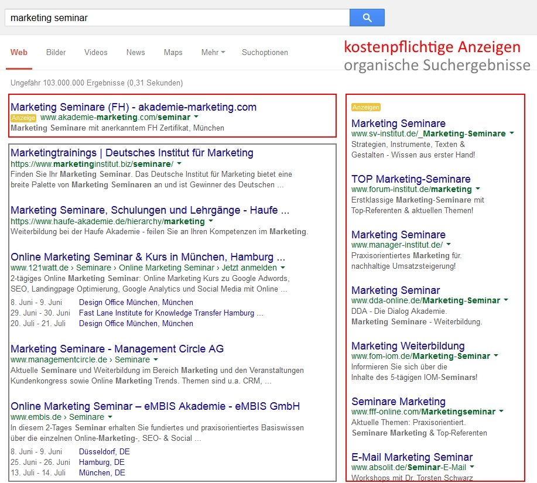Expand the URL options for haufe-akademie.de result
537x483 pixels.
point(211,222)
